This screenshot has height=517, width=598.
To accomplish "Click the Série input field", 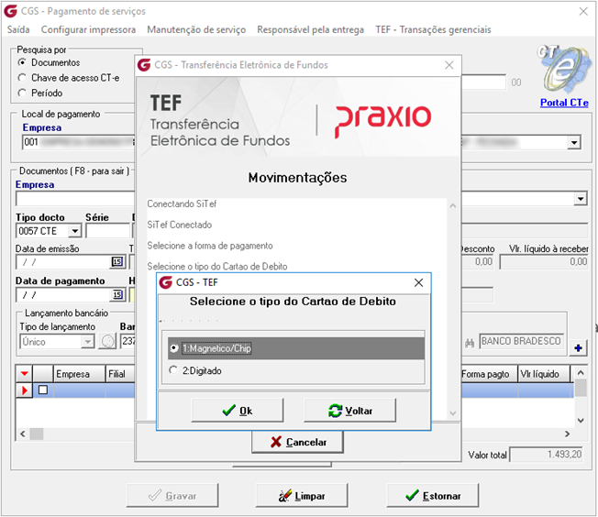I will tap(108, 231).
